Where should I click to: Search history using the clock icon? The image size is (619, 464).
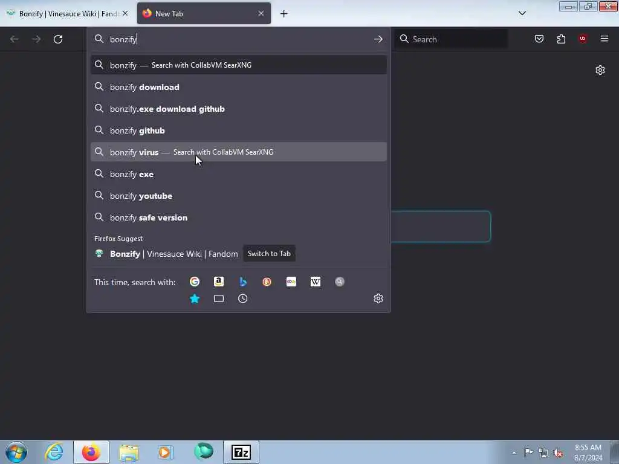click(x=243, y=298)
